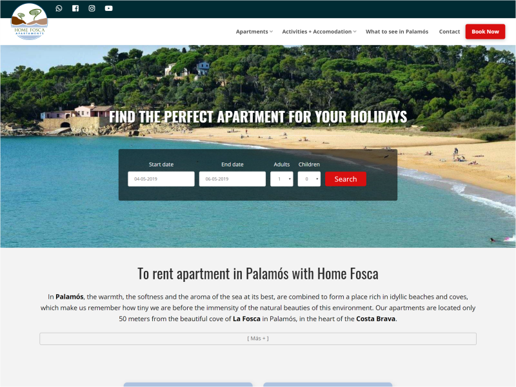Open the WhatsApp icon link
516x387 pixels.
point(59,8)
